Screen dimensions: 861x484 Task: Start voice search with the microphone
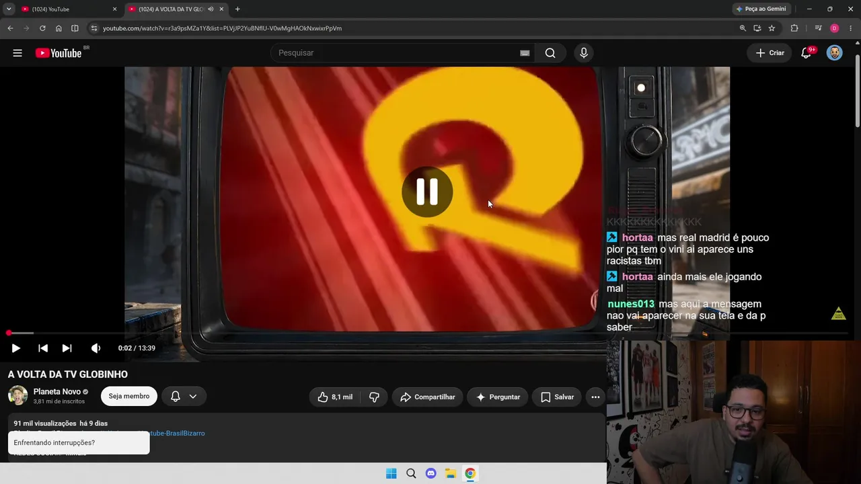pos(583,53)
